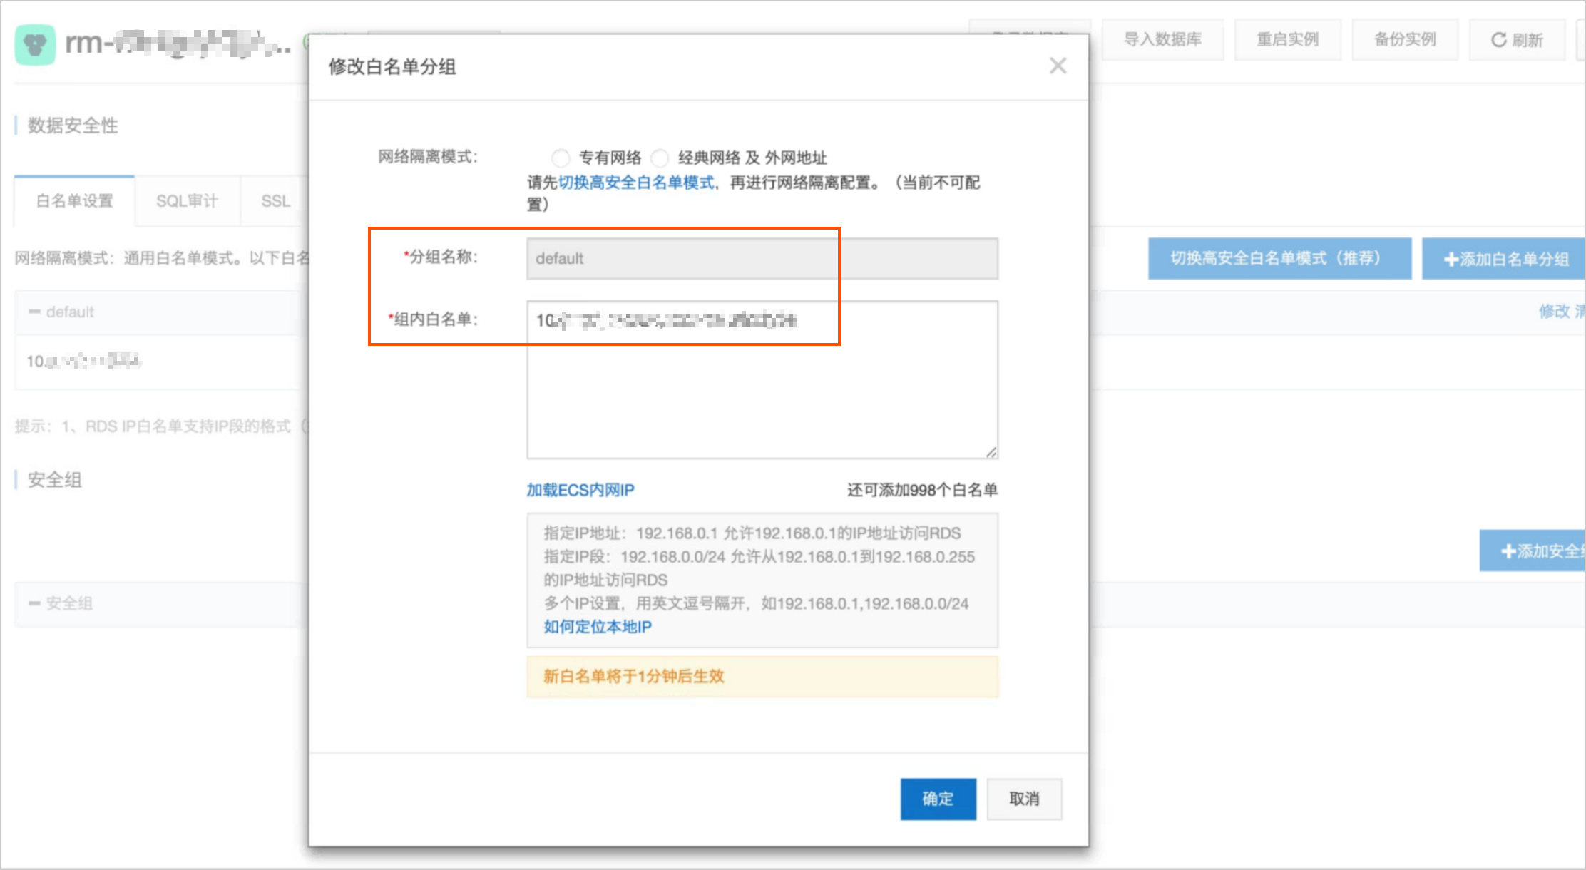
Task: Switch to the SQL审计 tab
Action: click(x=187, y=201)
